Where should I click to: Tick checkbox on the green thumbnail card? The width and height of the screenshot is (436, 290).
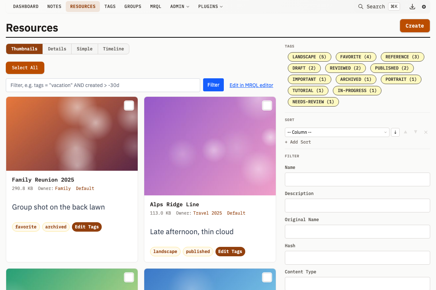(x=129, y=277)
